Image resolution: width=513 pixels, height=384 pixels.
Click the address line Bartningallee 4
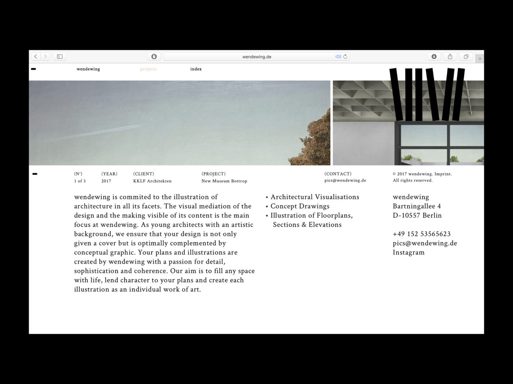tap(417, 206)
